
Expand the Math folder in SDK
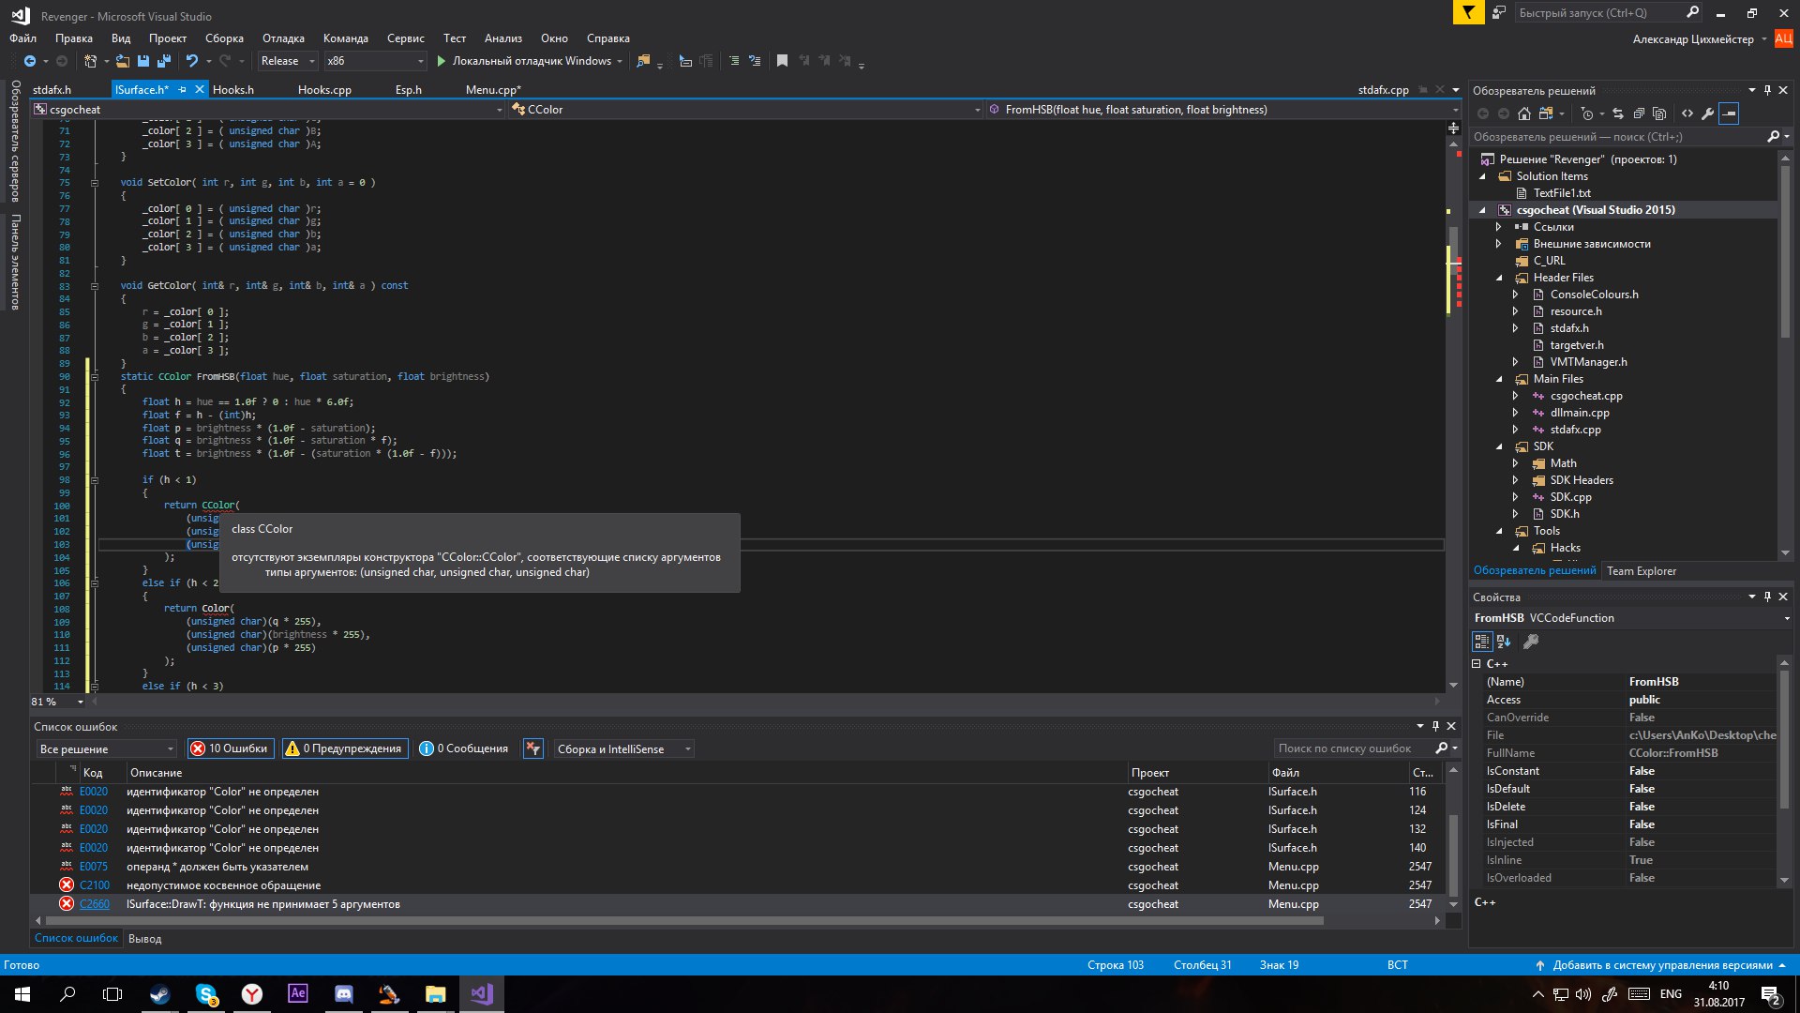1515,463
